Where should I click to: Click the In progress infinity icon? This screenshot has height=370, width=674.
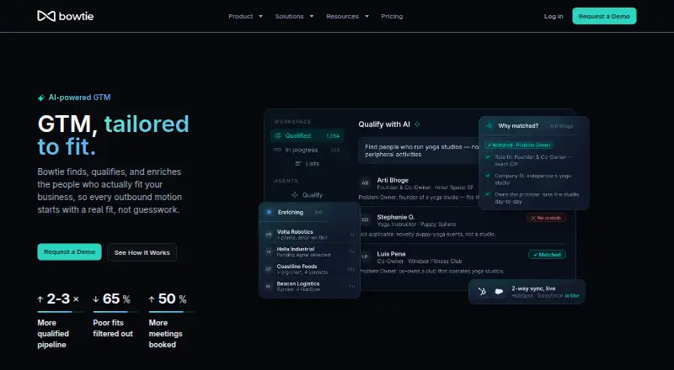(x=278, y=150)
